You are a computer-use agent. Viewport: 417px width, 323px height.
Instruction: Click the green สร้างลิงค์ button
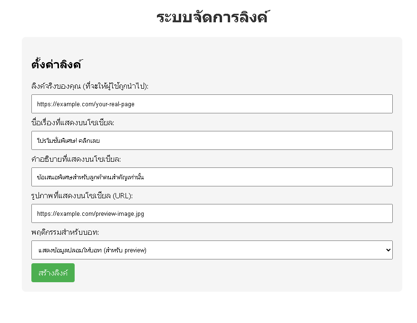(x=53, y=273)
